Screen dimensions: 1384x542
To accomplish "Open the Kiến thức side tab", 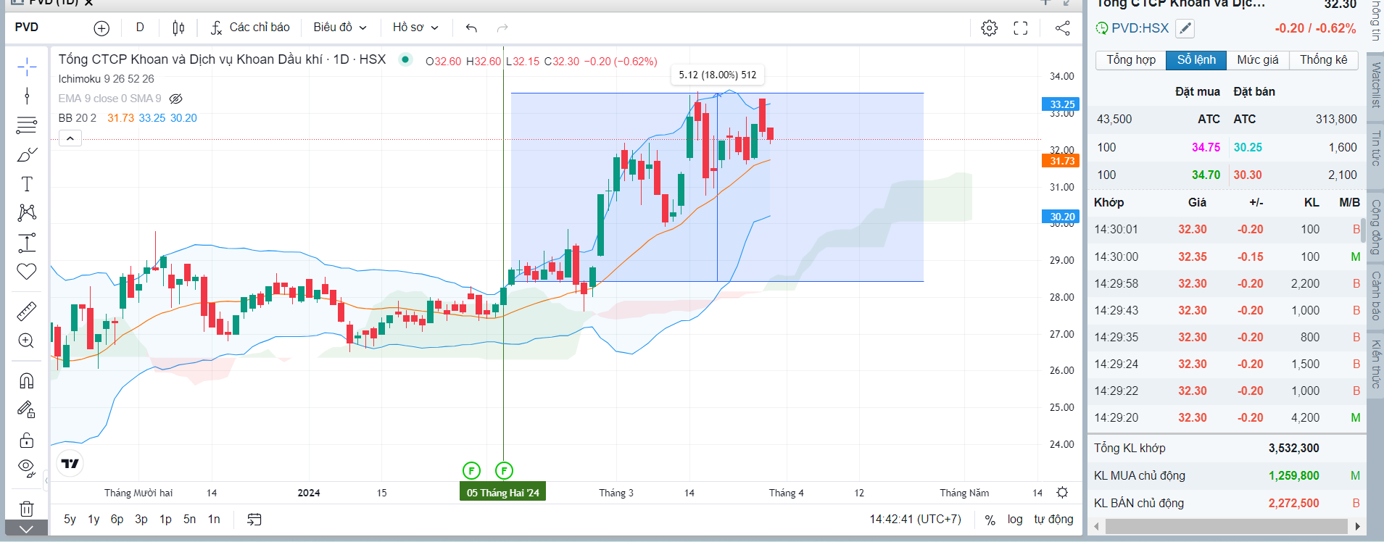I will coord(1375,364).
